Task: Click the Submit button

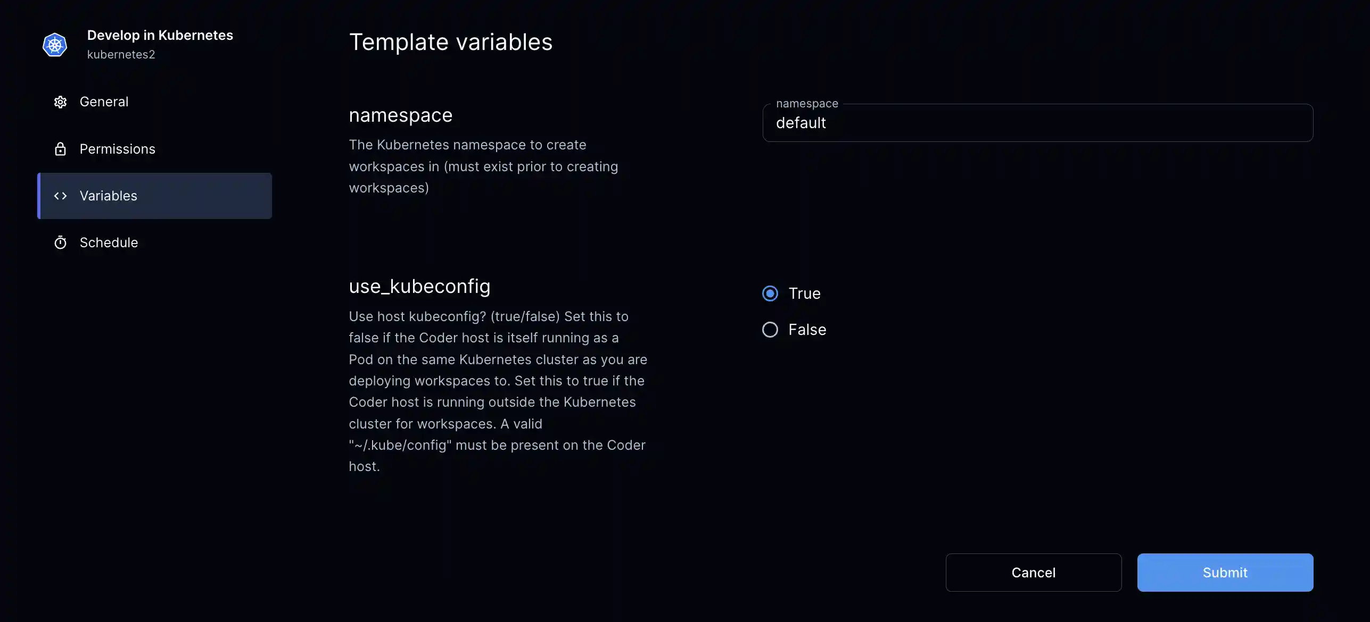Action: point(1224,572)
